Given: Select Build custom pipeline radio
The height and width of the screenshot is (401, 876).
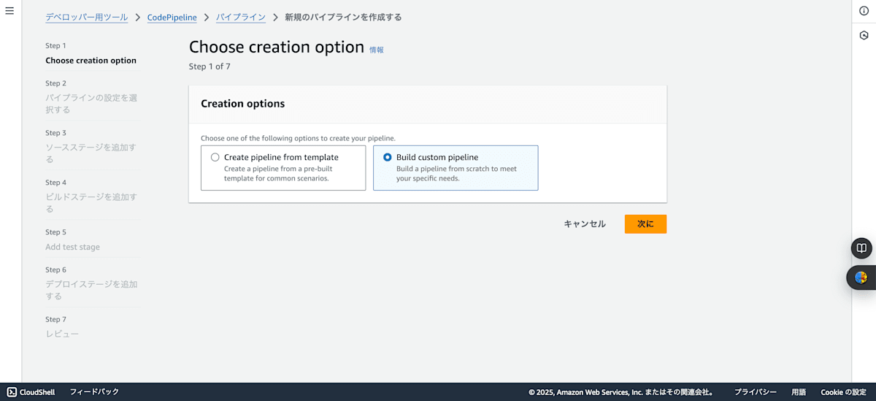Looking at the screenshot, I should point(387,157).
